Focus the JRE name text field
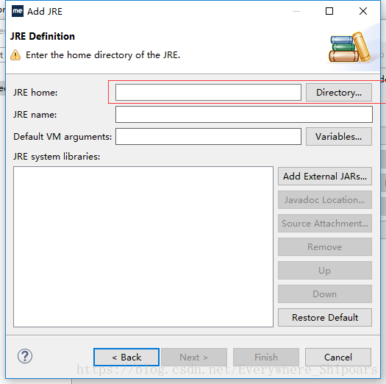This screenshot has height=384, width=386. point(244,114)
